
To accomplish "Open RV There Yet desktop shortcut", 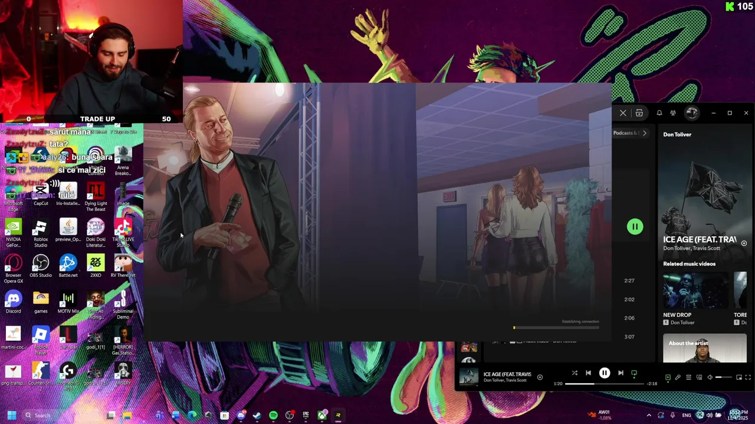I will click(123, 266).
